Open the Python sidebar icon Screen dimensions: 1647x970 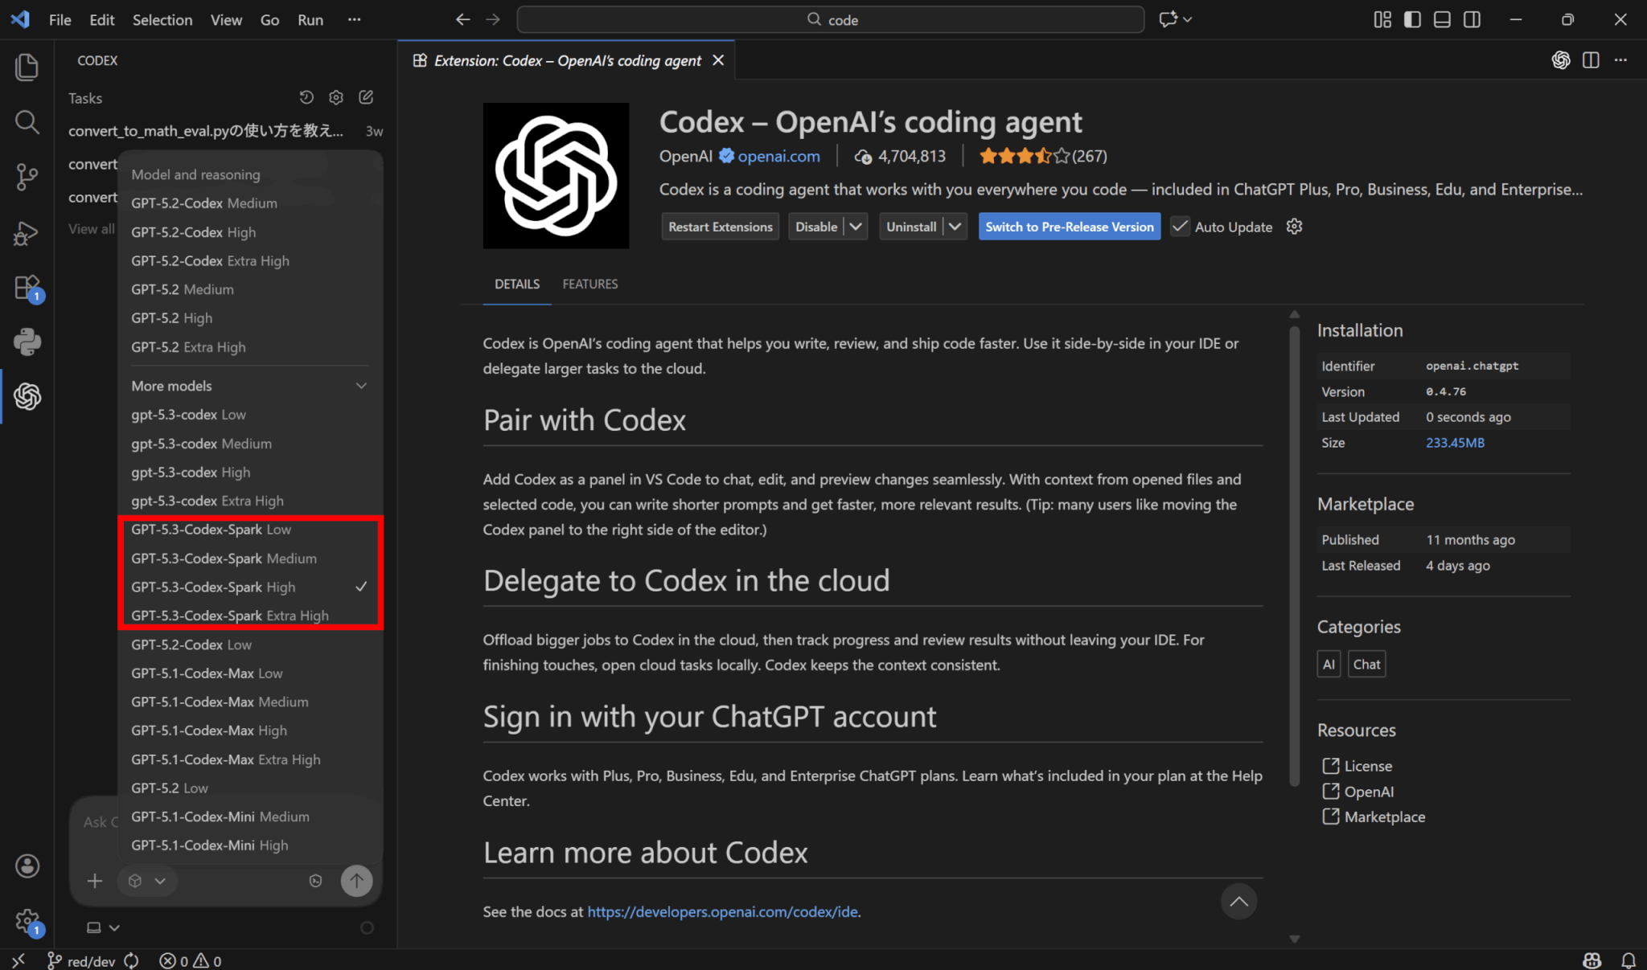click(x=27, y=342)
